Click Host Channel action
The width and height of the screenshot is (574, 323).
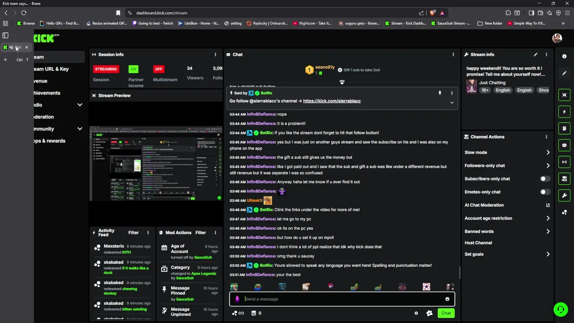coord(478,243)
